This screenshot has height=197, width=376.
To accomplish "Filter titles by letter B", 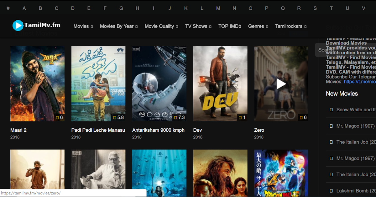I will pos(40,8).
